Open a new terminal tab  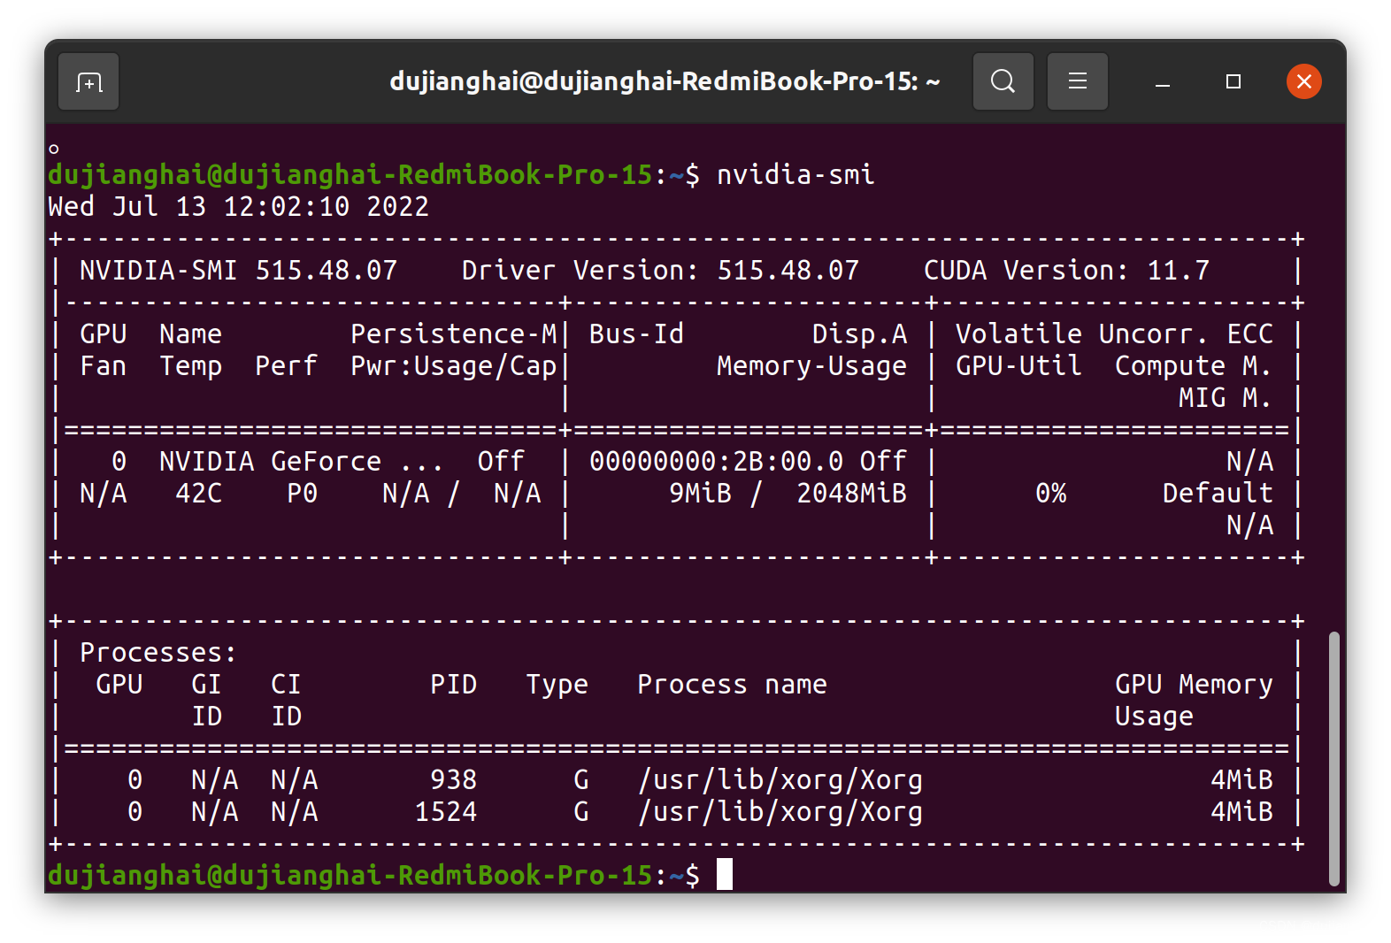click(88, 82)
